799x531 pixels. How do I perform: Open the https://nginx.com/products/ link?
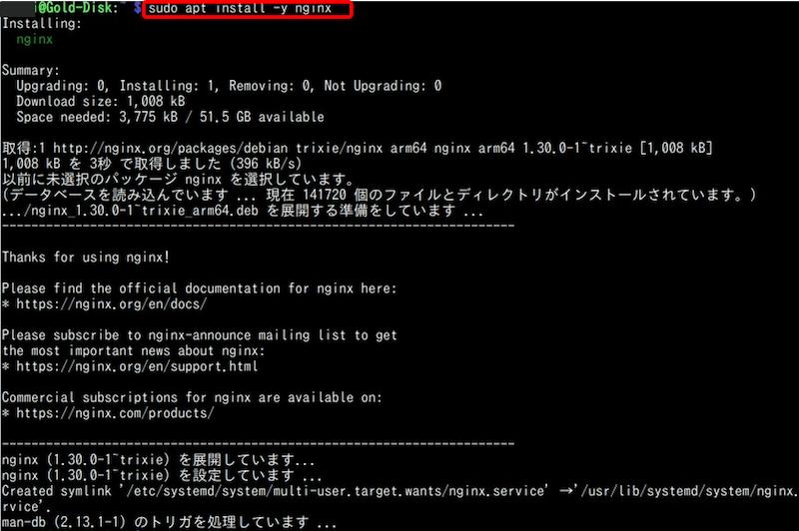(x=115, y=413)
